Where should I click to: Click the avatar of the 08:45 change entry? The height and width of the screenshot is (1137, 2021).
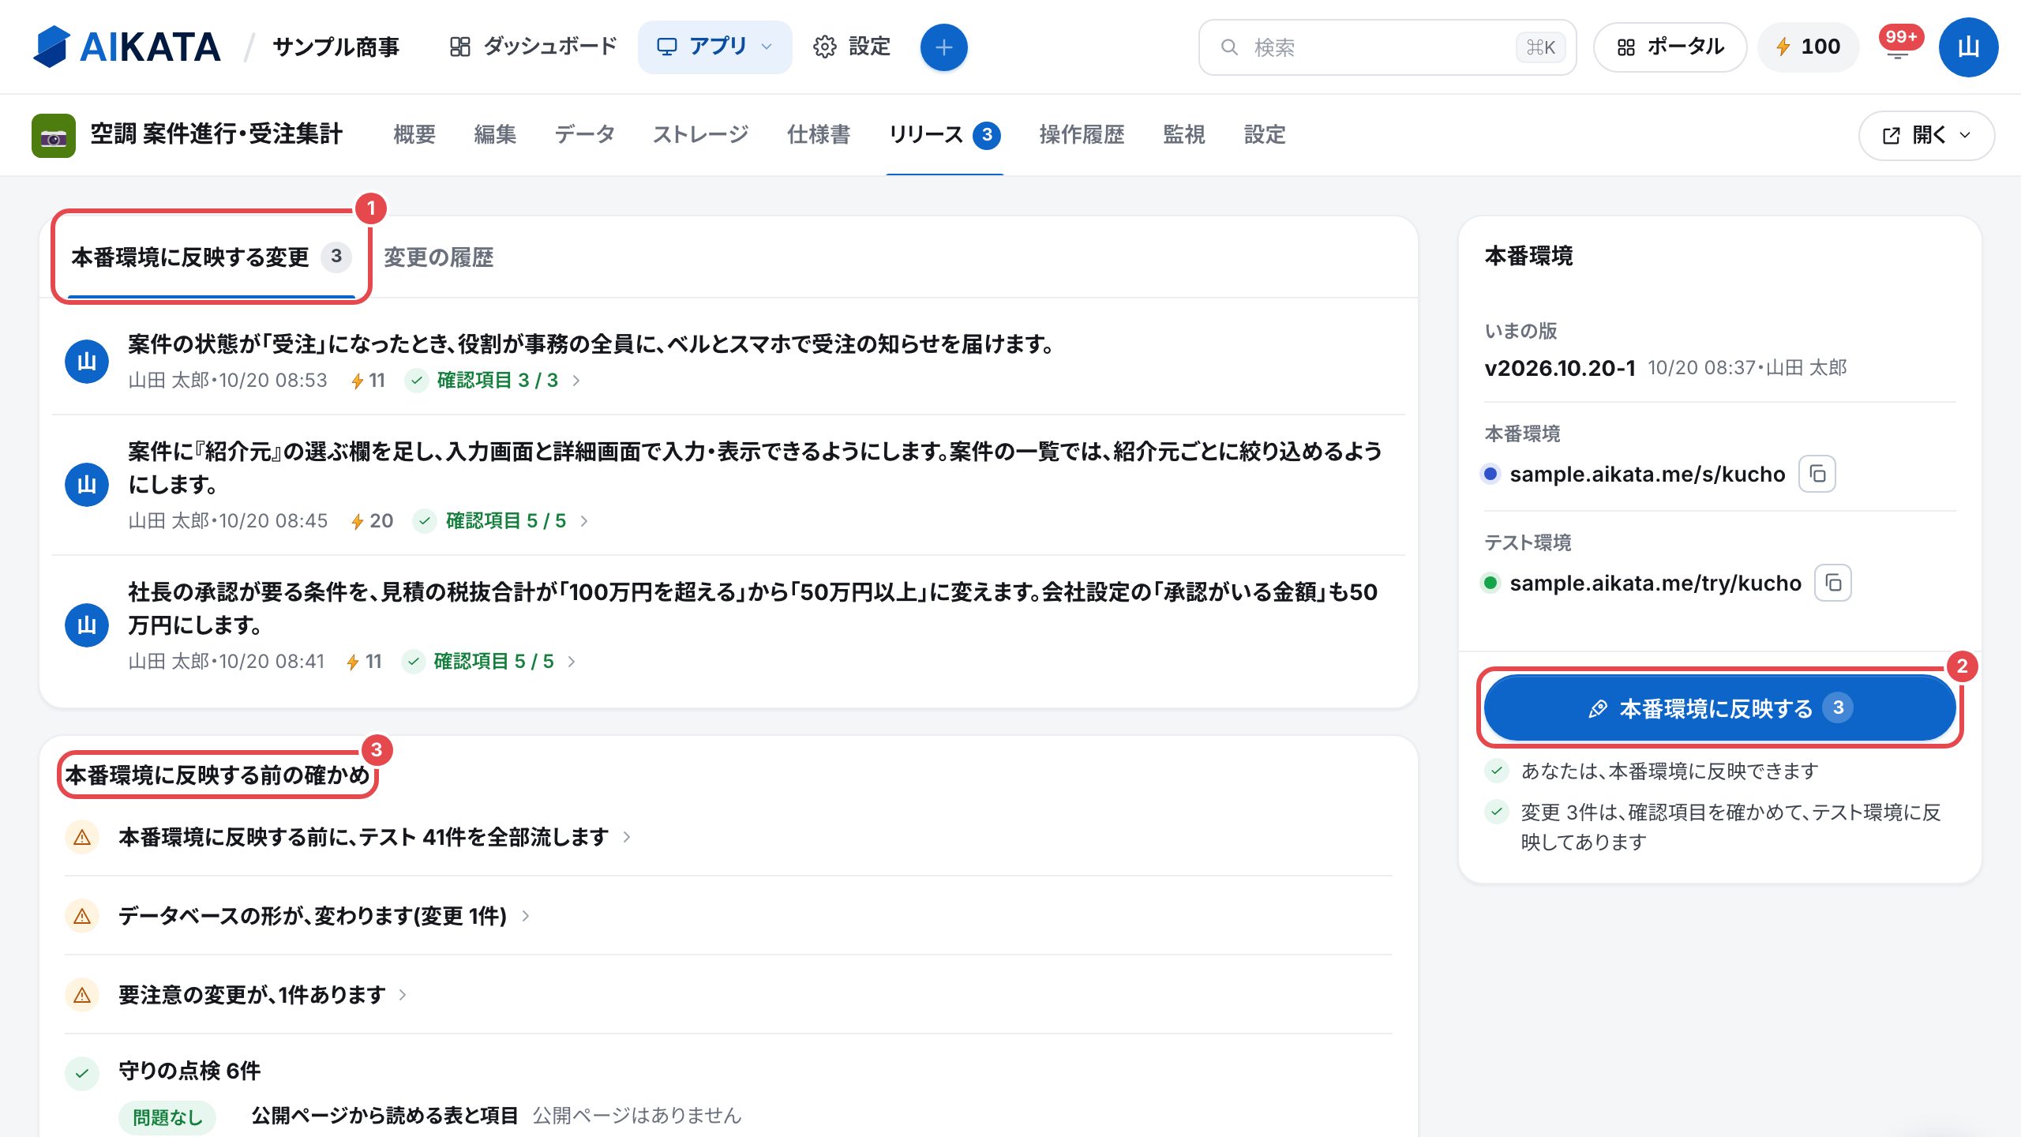87,485
